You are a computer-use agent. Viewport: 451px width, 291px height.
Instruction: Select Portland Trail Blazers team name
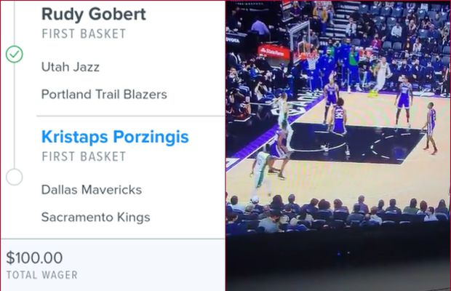[x=104, y=95]
